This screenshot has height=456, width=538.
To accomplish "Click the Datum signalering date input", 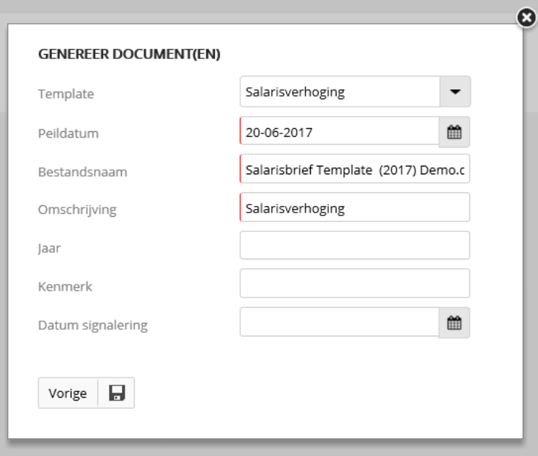I will pos(340,322).
